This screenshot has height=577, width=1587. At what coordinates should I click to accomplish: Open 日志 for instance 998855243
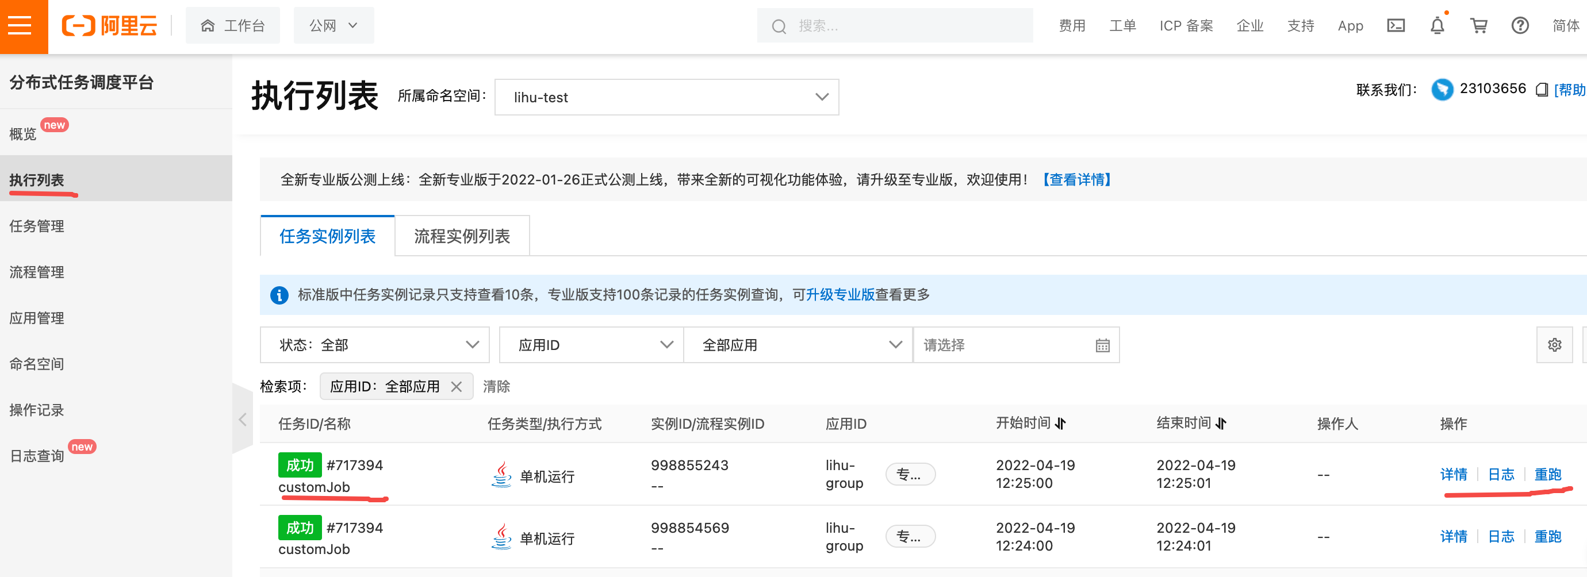pyautogui.click(x=1501, y=474)
